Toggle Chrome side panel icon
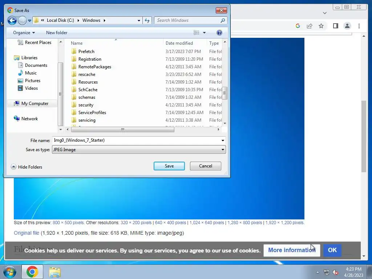The height and width of the screenshot is (279, 372). pyautogui.click(x=335, y=26)
